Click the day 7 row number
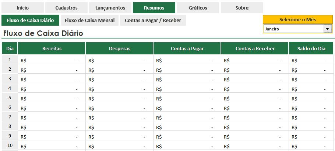Image resolution: width=335 pixels, height=151 pixels. tap(10, 117)
